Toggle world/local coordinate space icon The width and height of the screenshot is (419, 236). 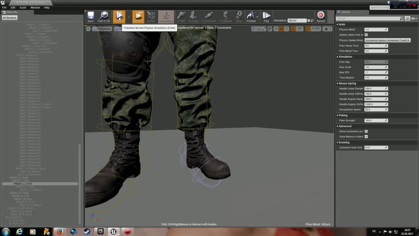pos(270,29)
